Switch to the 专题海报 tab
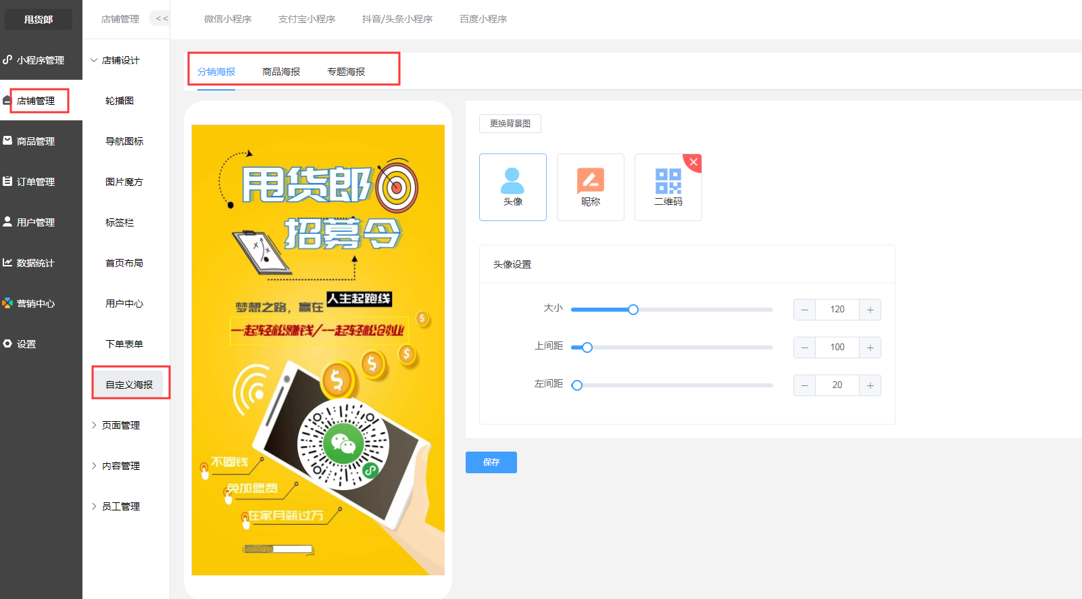This screenshot has height=599, width=1082. click(346, 72)
